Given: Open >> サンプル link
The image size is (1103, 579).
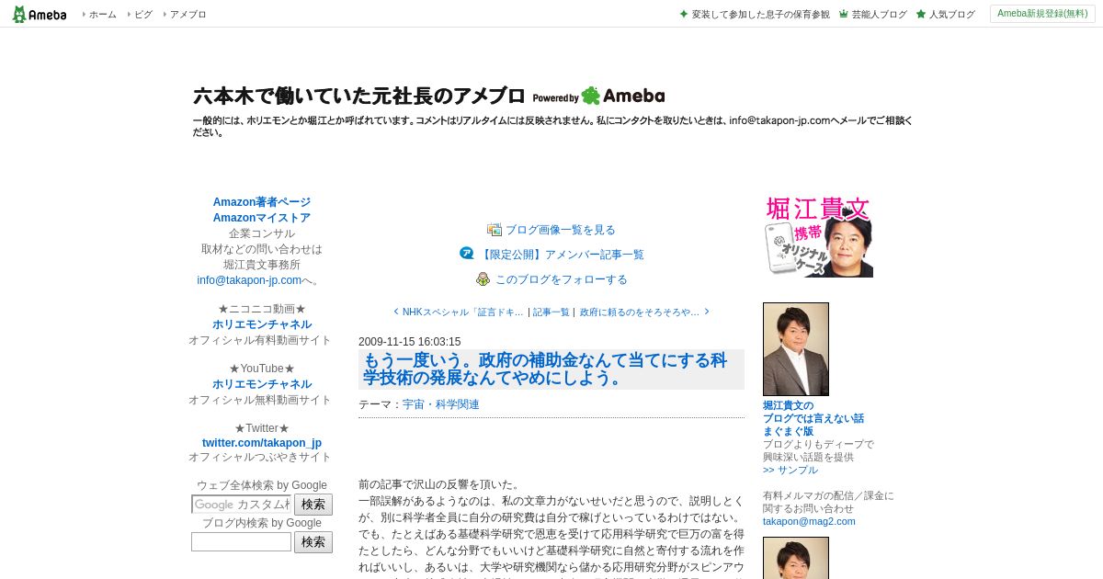Looking at the screenshot, I should click(x=790, y=470).
